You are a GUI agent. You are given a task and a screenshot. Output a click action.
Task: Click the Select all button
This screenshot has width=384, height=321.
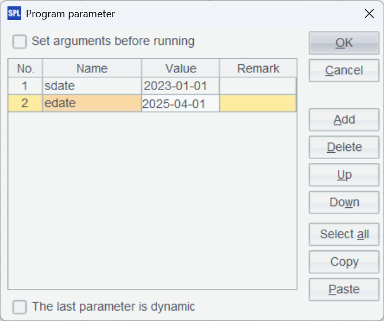click(x=344, y=234)
